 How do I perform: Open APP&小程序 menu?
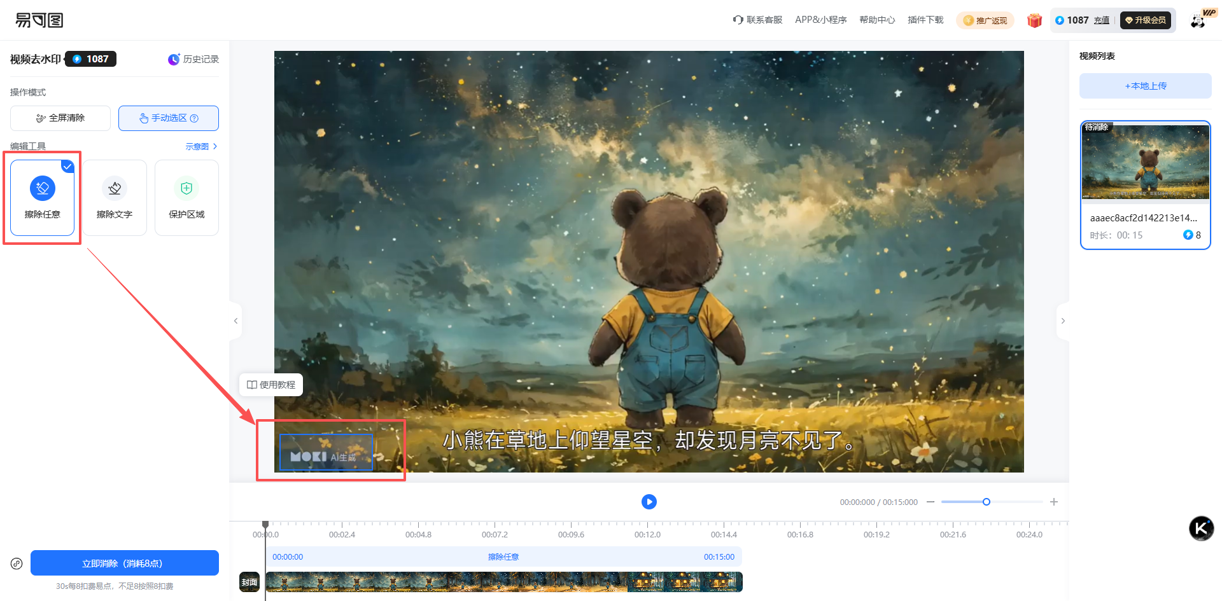click(x=821, y=20)
